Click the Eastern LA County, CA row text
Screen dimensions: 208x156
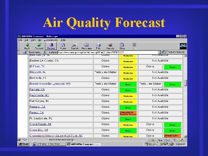pyautogui.click(x=44, y=61)
